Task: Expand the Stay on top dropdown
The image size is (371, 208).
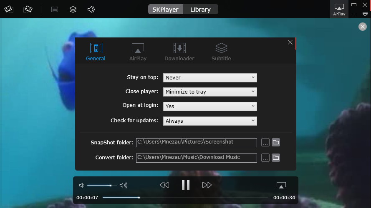Action: tap(210, 78)
